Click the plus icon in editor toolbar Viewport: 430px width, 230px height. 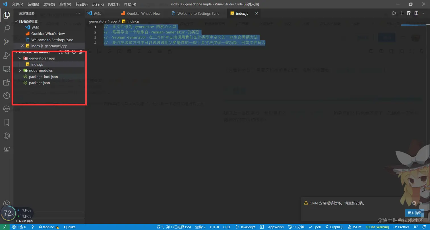tap(402, 13)
